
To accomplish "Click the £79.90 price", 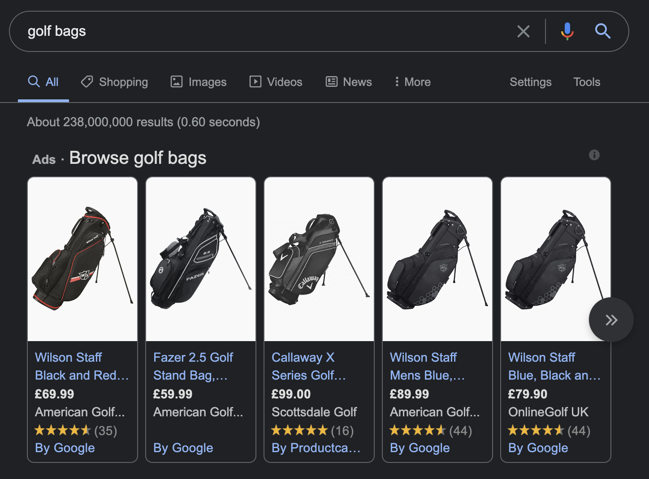I will [x=528, y=394].
